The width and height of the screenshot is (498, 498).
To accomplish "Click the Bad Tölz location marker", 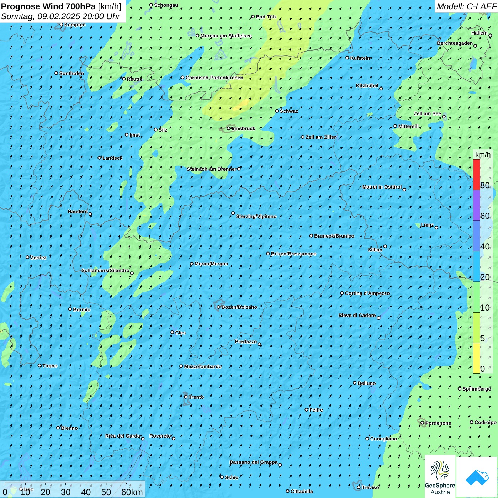I will click(253, 17).
